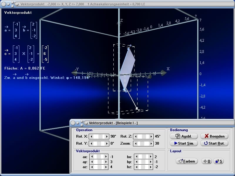Decrease Rot. X with left arrow
Viewport: 235px width, 176px height.
91,136
